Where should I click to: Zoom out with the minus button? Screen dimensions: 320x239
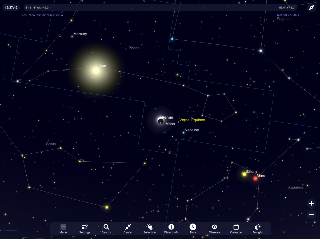[311, 215]
